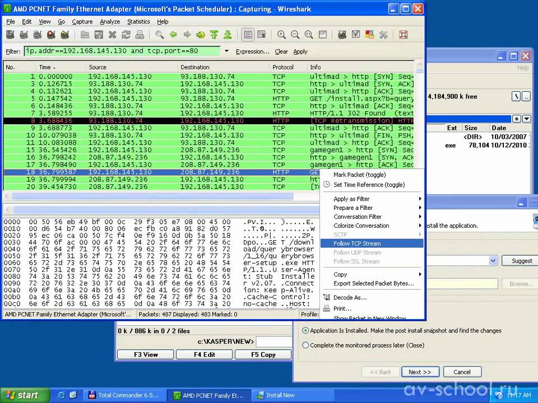Open Conversation Filter submenu

pyautogui.click(x=372, y=217)
